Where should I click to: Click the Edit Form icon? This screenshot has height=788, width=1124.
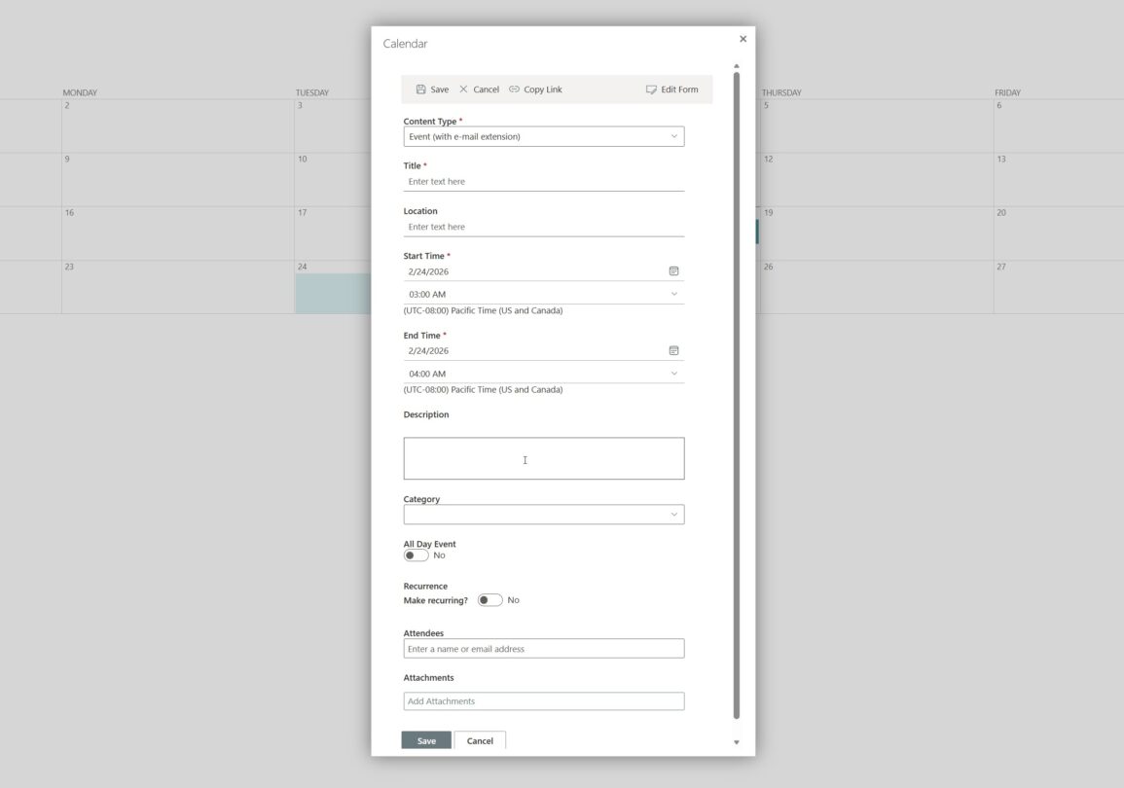point(650,89)
